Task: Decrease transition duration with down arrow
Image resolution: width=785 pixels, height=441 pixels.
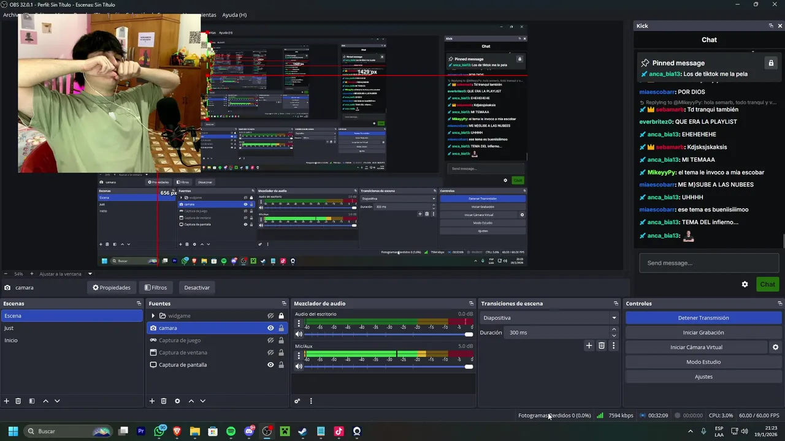Action: tap(614, 336)
